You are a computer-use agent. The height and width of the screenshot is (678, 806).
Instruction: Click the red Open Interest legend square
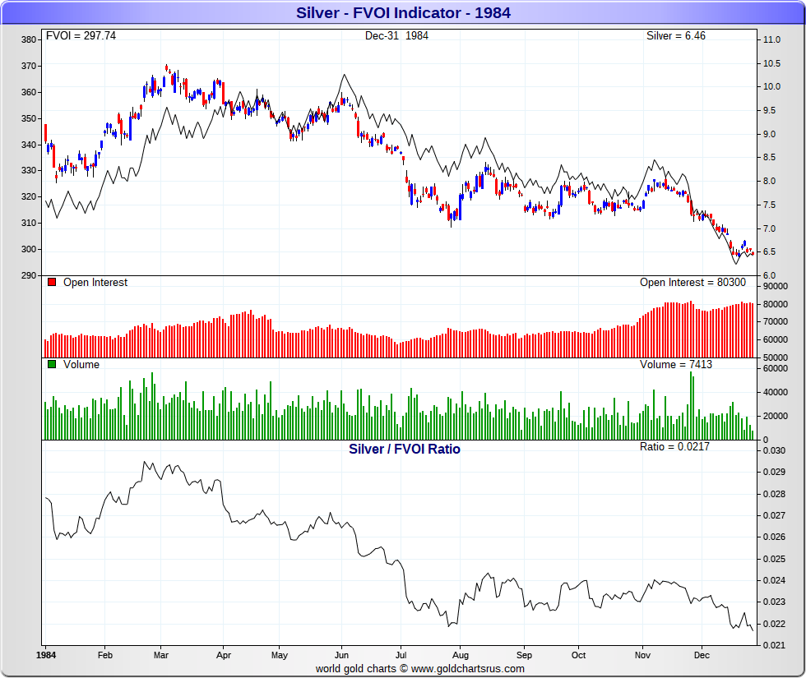[51, 282]
